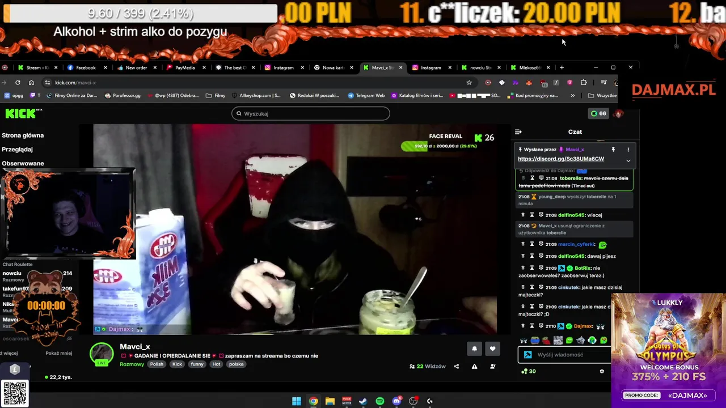Click Mavci_x live avatar
Viewport: 726px width, 408px height.
tap(102, 354)
